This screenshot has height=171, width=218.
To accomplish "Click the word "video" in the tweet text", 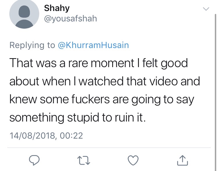I will (x=163, y=81).
